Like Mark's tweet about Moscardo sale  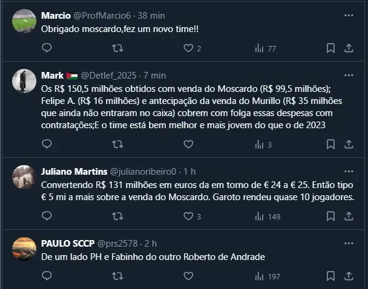188,144
